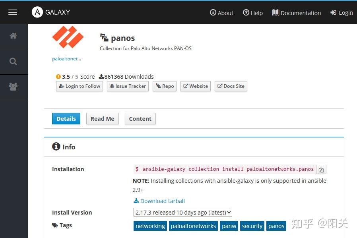
Task: Expand the hamburger navigation menu
Action: point(13,12)
